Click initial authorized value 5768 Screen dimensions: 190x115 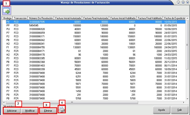point(78,98)
